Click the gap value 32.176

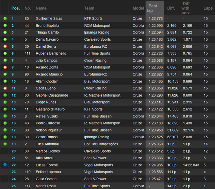click(x=188, y=130)
